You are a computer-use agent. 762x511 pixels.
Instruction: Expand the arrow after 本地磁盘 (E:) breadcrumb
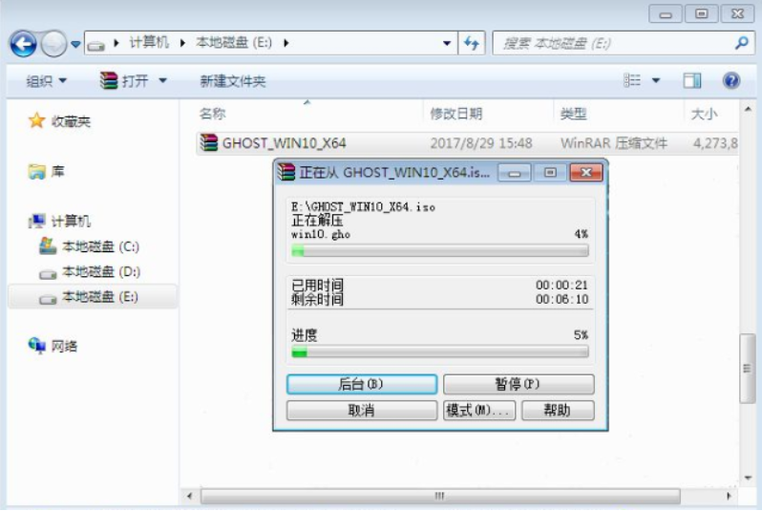286,43
